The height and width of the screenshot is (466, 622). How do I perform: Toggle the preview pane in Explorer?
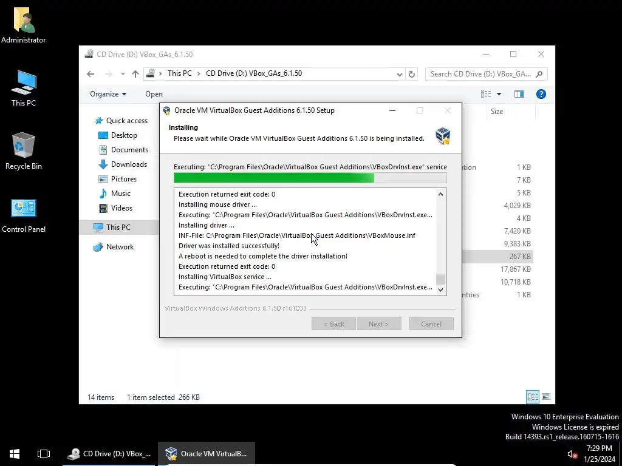tap(519, 94)
